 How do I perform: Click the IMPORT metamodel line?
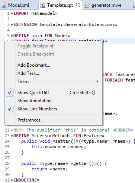[34, 13]
